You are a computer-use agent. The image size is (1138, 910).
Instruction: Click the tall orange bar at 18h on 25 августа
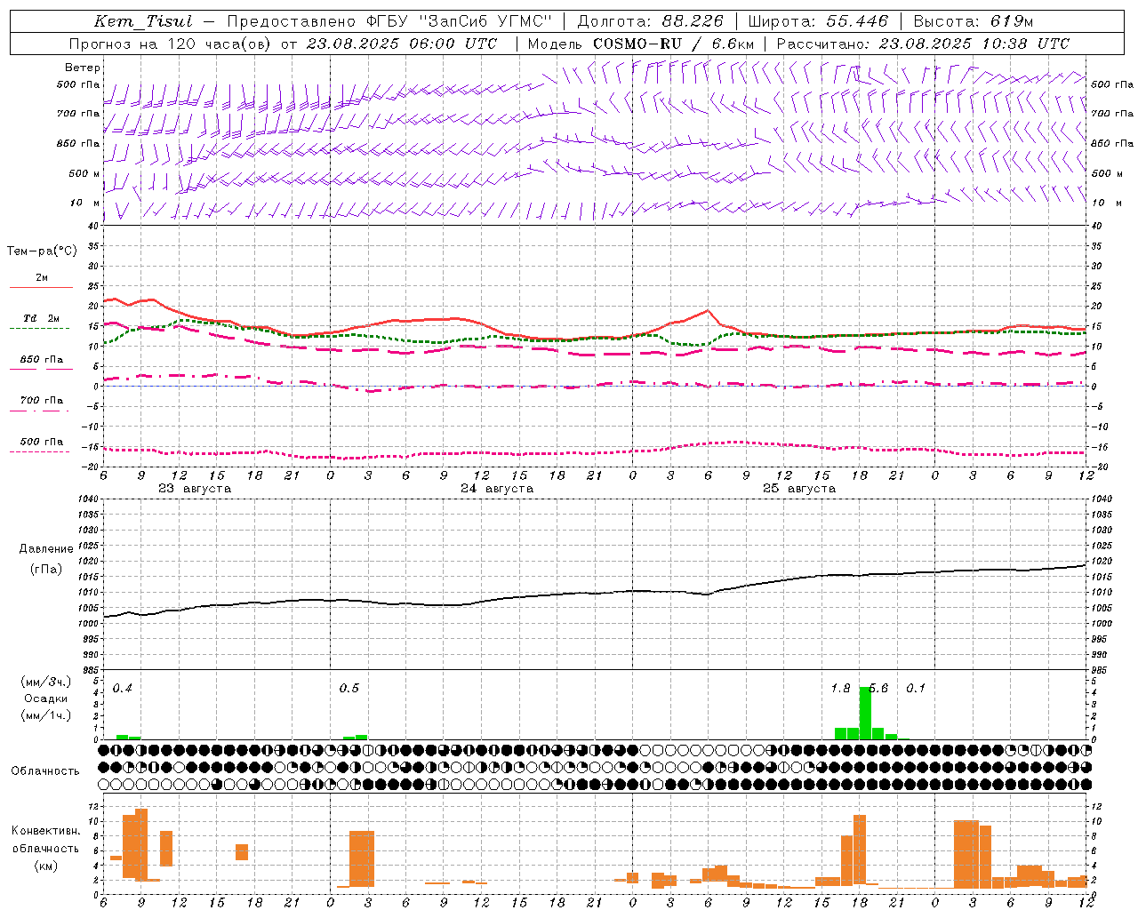[x=860, y=850]
